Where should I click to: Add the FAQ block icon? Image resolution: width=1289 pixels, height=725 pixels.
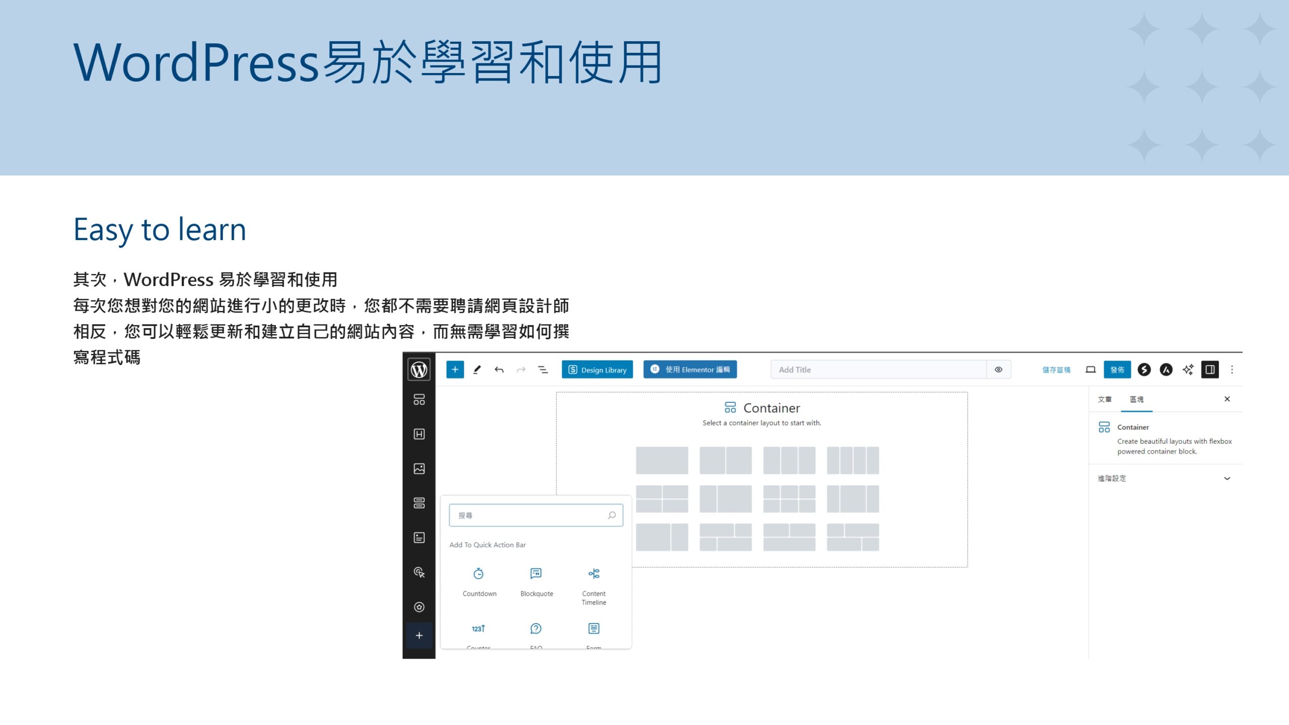click(x=536, y=629)
